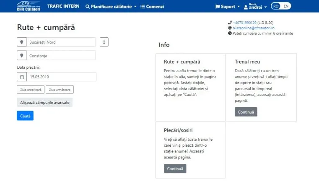The width and height of the screenshot is (319, 181).
Task: Click the swap stations arrow icon
Action: click(x=104, y=42)
